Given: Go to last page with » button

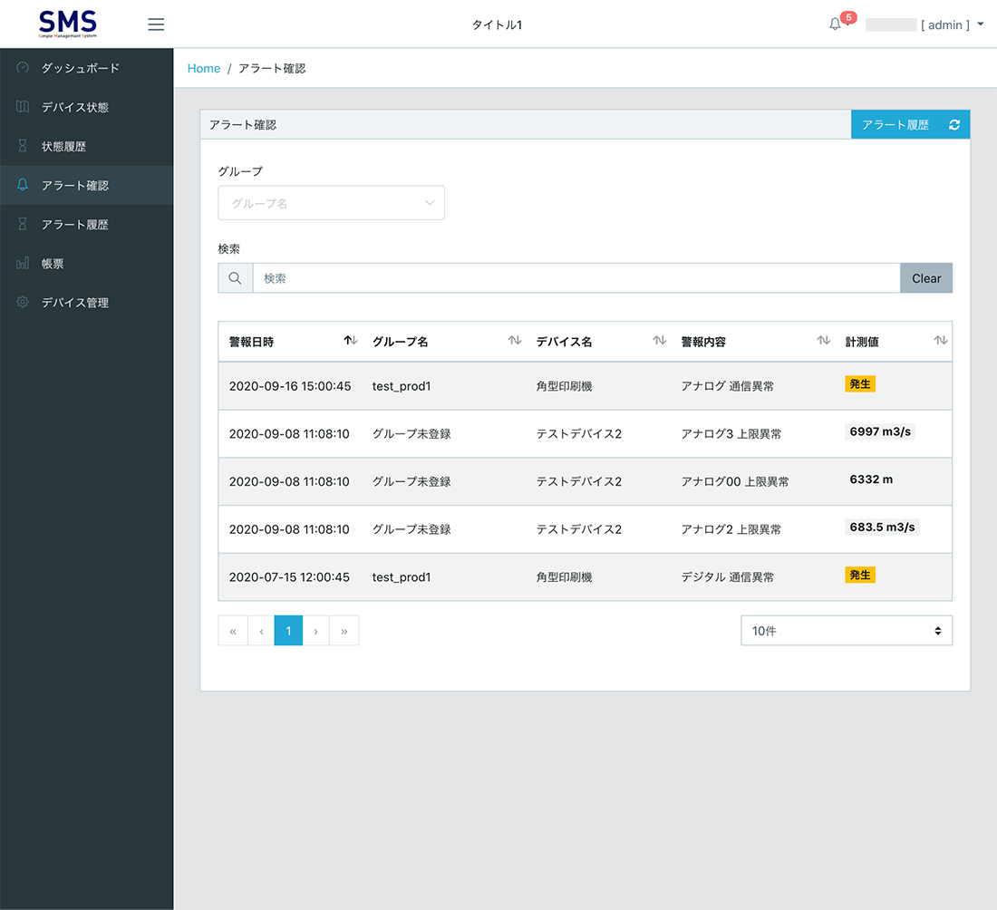Looking at the screenshot, I should coord(344,630).
